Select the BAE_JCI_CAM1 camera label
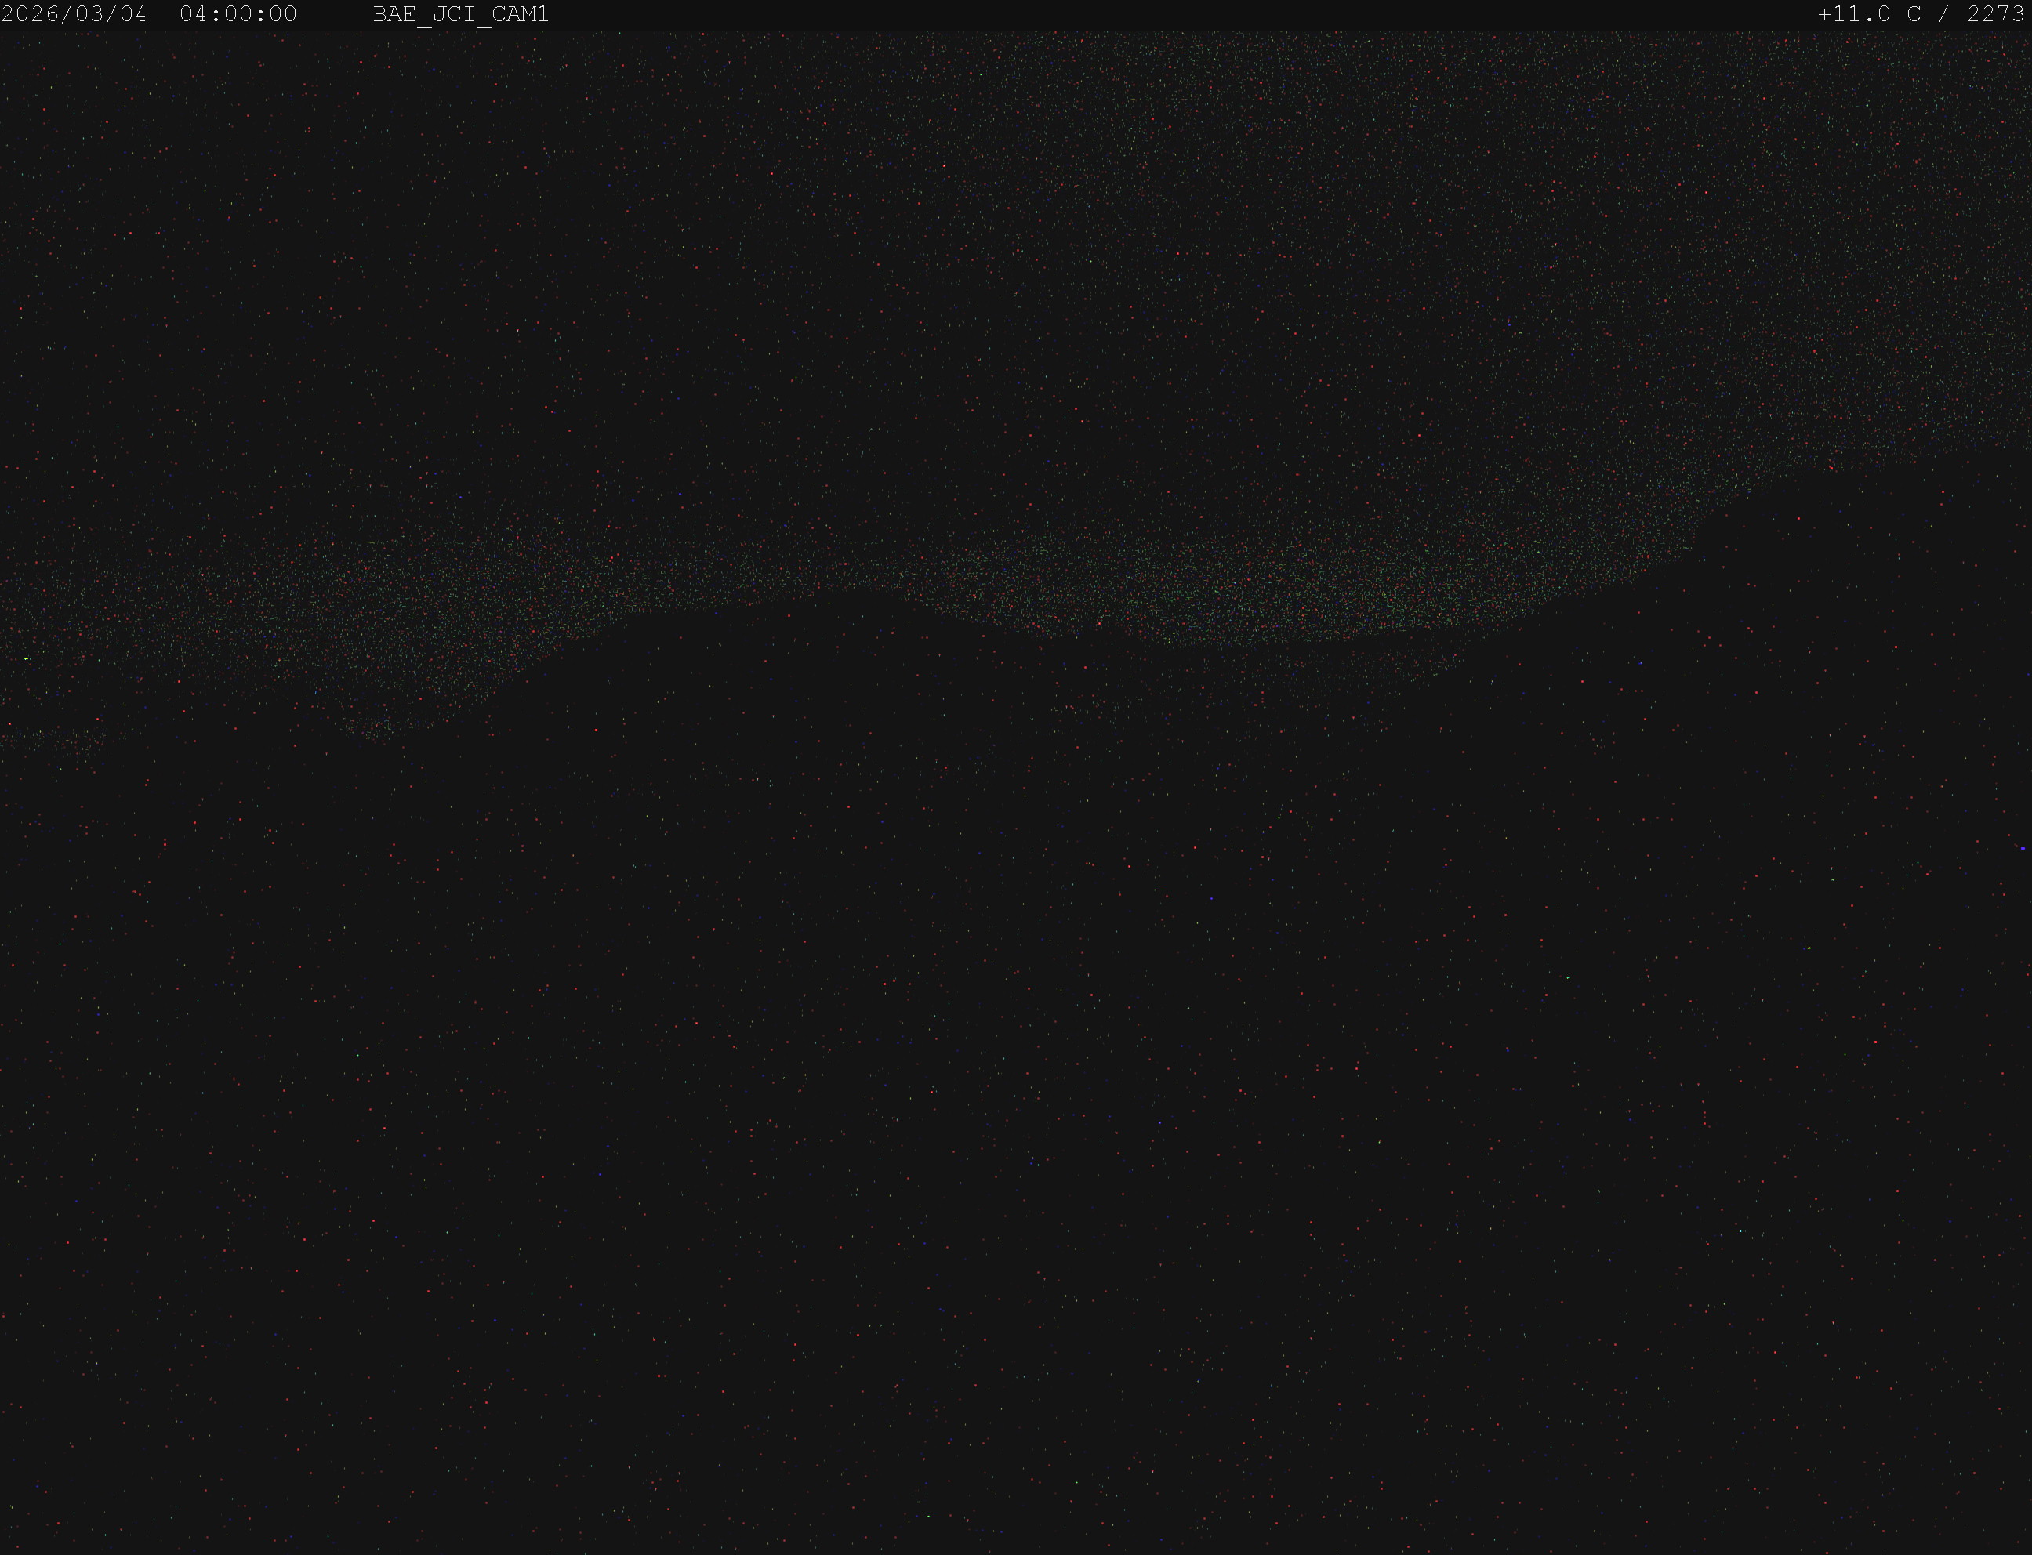Screen dimensions: 2032x1555 pyautogui.click(x=461, y=16)
